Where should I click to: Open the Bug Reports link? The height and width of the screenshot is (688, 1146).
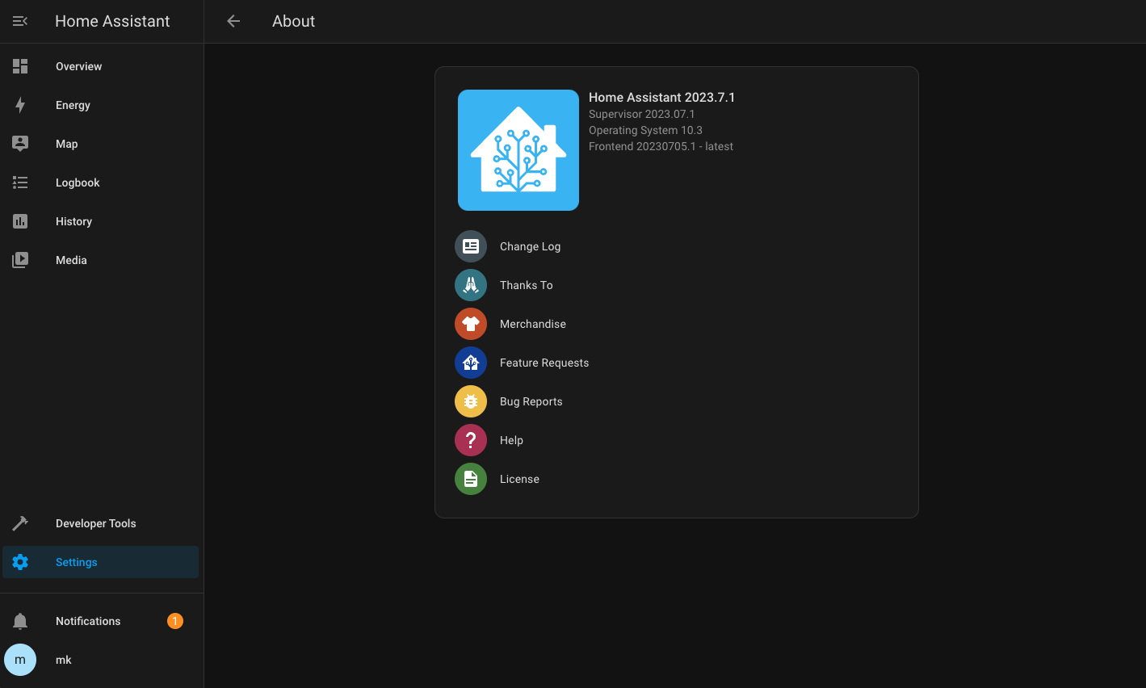coord(677,401)
